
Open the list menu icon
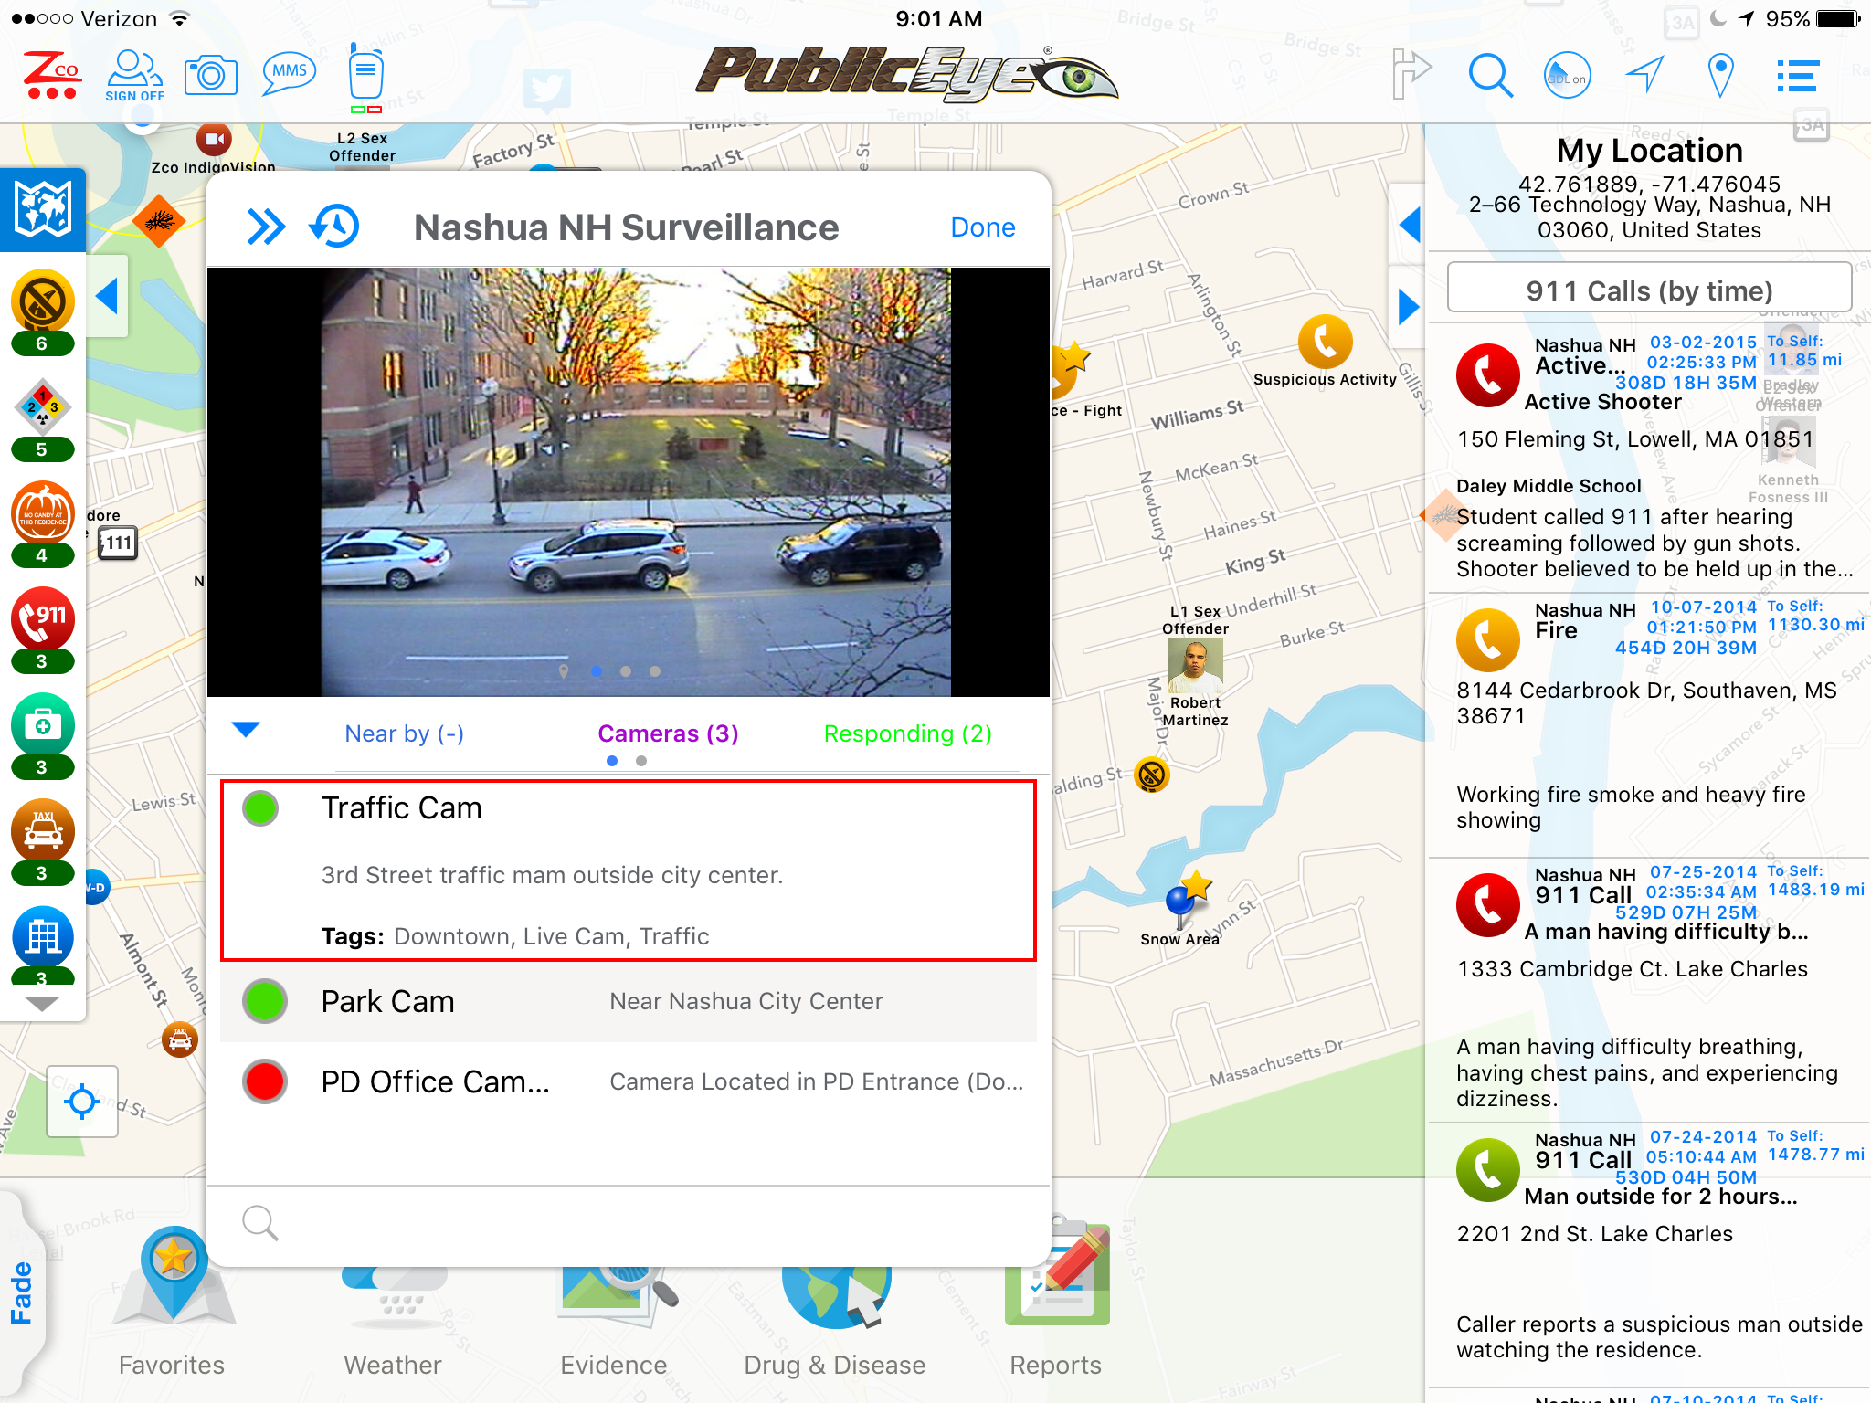1797,76
